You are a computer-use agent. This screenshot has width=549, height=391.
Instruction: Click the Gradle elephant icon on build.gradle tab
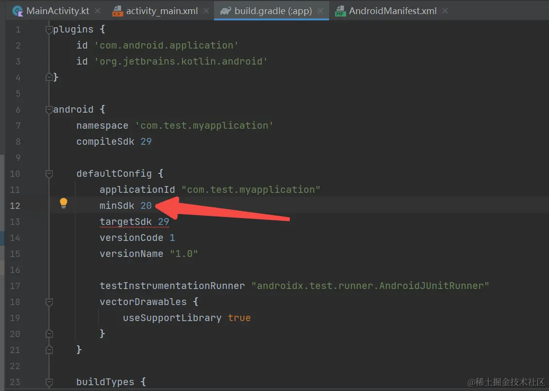(226, 11)
